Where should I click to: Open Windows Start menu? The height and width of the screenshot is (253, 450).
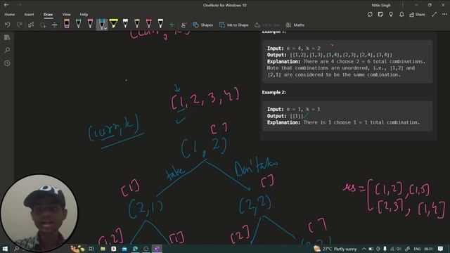pos(5,249)
